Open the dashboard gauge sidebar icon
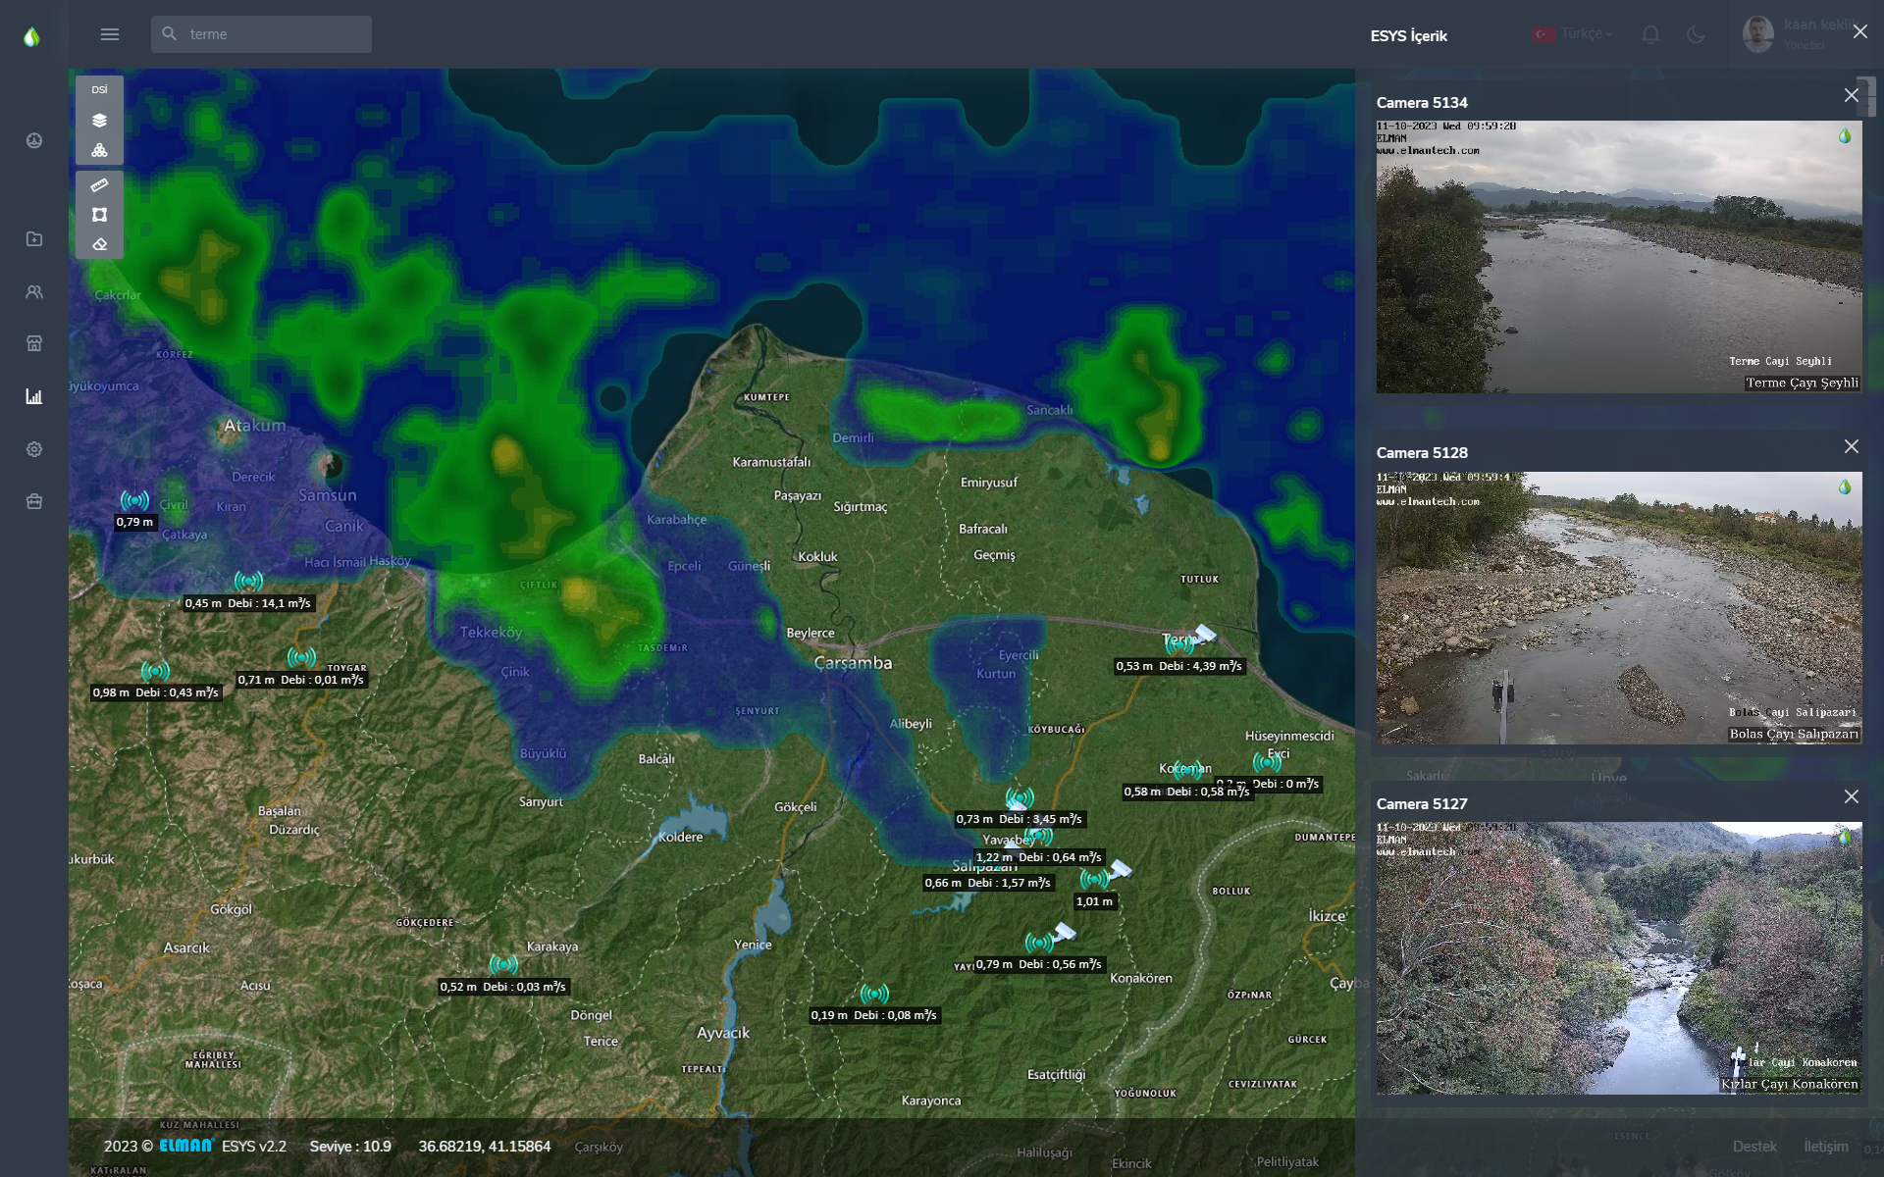 (34, 140)
